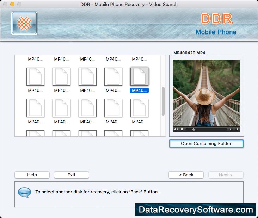258x218 pixels.
Task: Pause the video preview playback
Action: (x=182, y=129)
